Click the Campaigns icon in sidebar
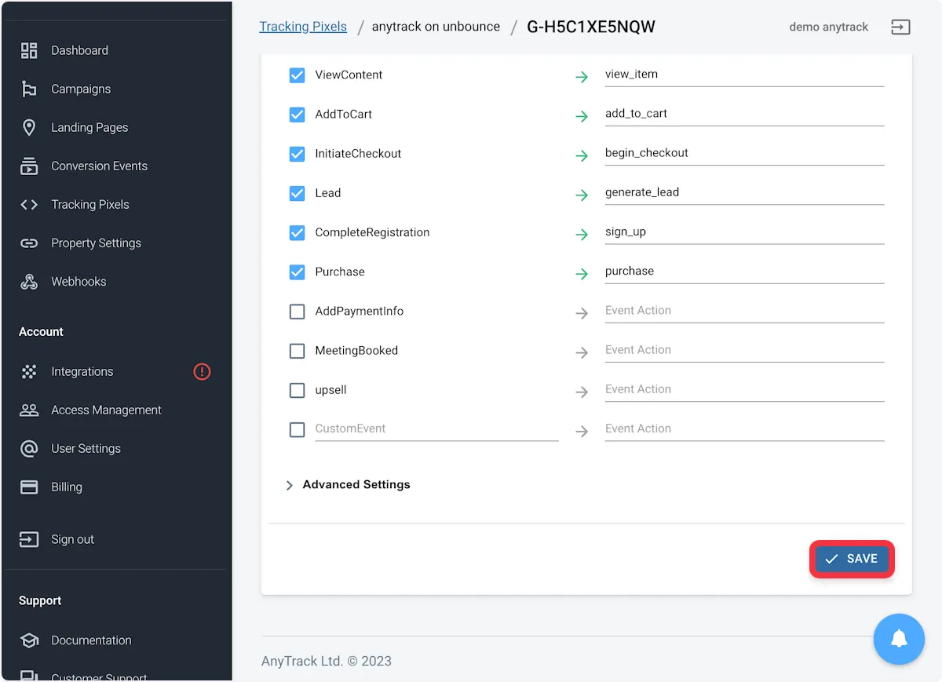942x682 pixels. pos(29,89)
